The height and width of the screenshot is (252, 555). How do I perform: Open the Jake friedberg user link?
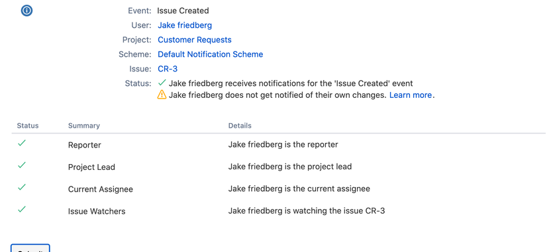point(185,25)
